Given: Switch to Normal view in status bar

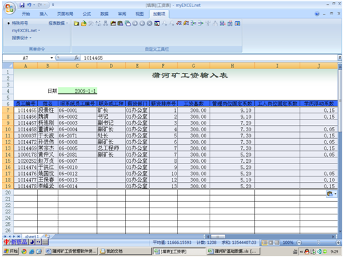Looking at the screenshot, I should 265,243.
